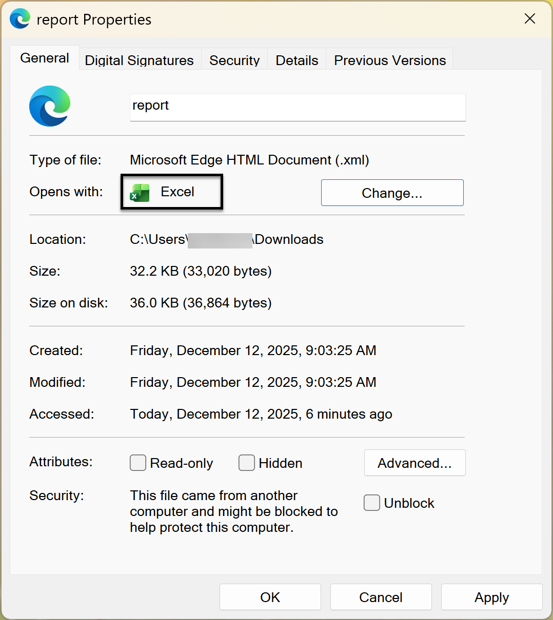
Task: Click the Edge icon in the title bar
Action: click(20, 19)
